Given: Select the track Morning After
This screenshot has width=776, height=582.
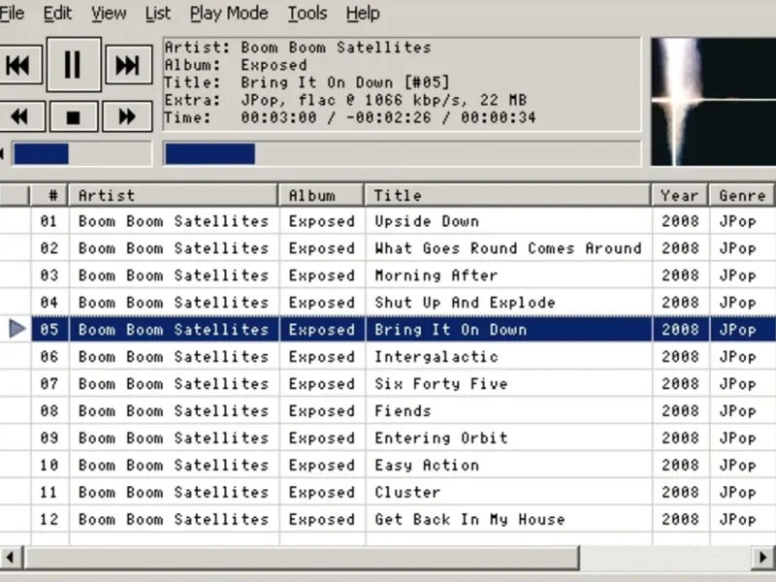Looking at the screenshot, I should click(436, 275).
